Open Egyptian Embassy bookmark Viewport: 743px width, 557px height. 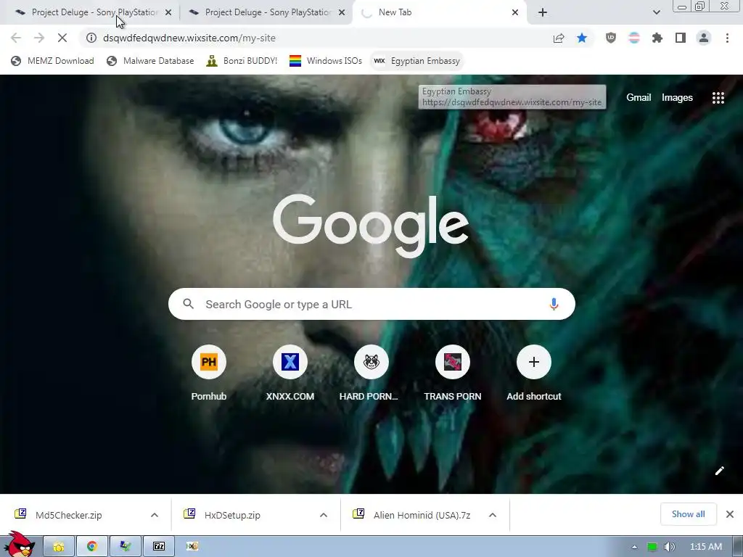(x=416, y=61)
